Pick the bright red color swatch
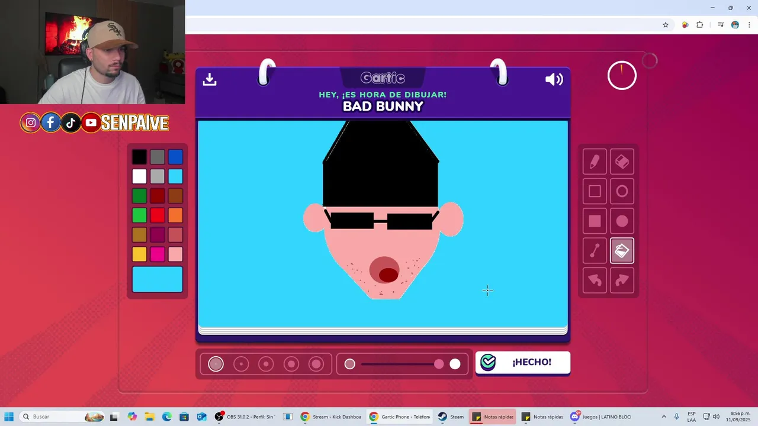This screenshot has width=758, height=426. (x=157, y=215)
